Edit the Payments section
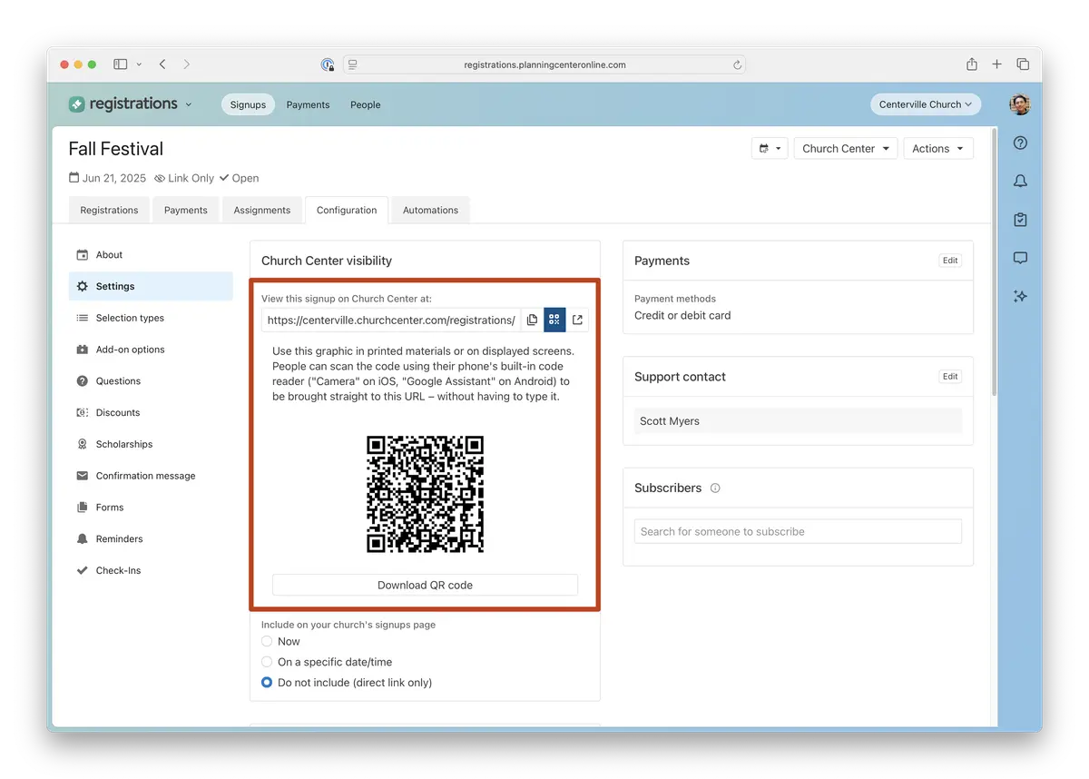1089x779 pixels. pos(950,261)
